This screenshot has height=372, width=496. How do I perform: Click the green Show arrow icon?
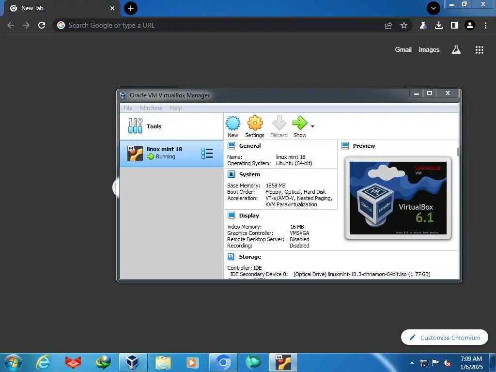click(x=299, y=123)
